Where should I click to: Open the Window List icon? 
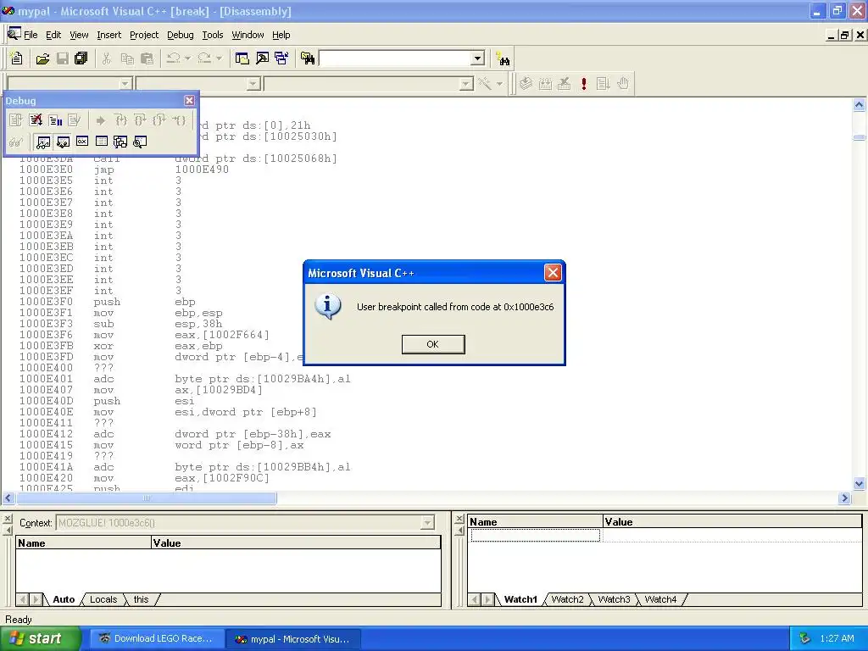pos(281,58)
